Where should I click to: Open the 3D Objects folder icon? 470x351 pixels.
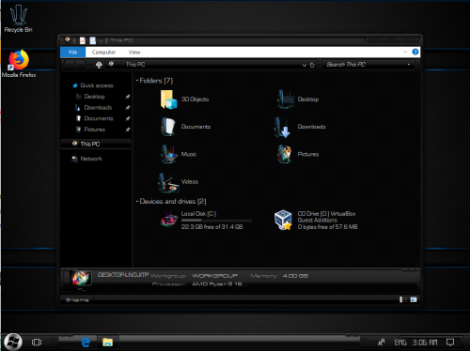pos(168,99)
